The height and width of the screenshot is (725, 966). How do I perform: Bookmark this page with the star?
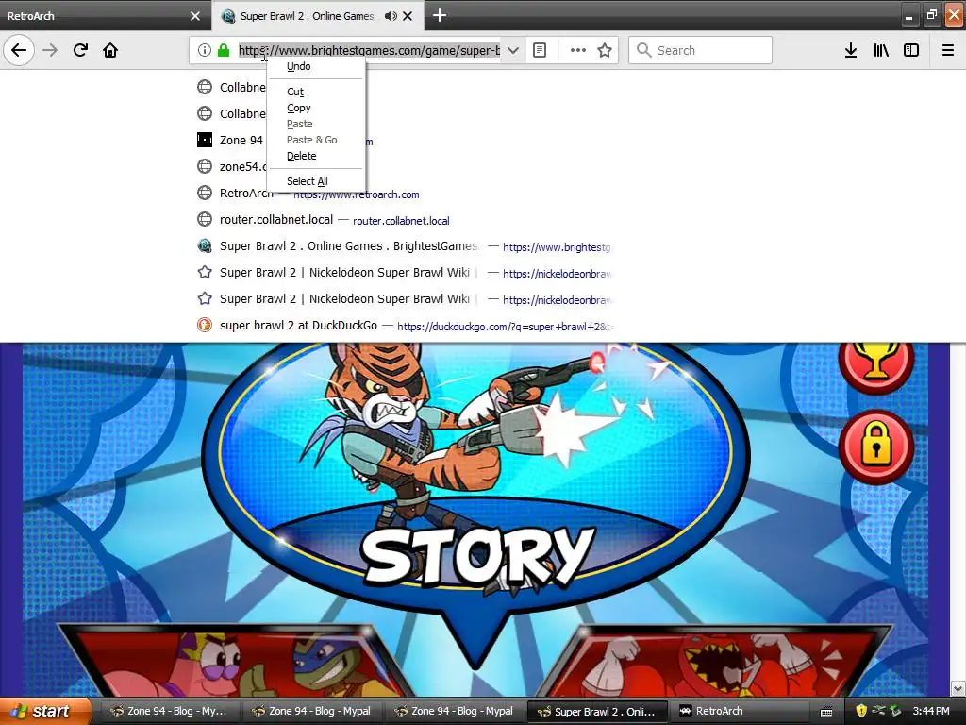[x=605, y=50]
